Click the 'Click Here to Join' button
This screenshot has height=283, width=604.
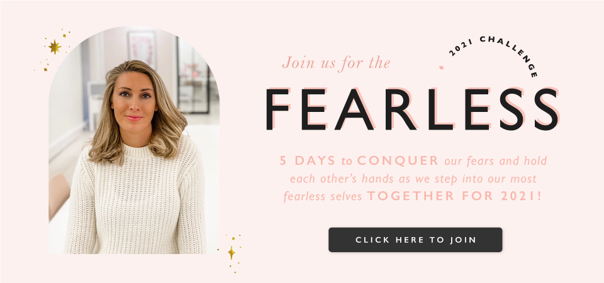[415, 240]
